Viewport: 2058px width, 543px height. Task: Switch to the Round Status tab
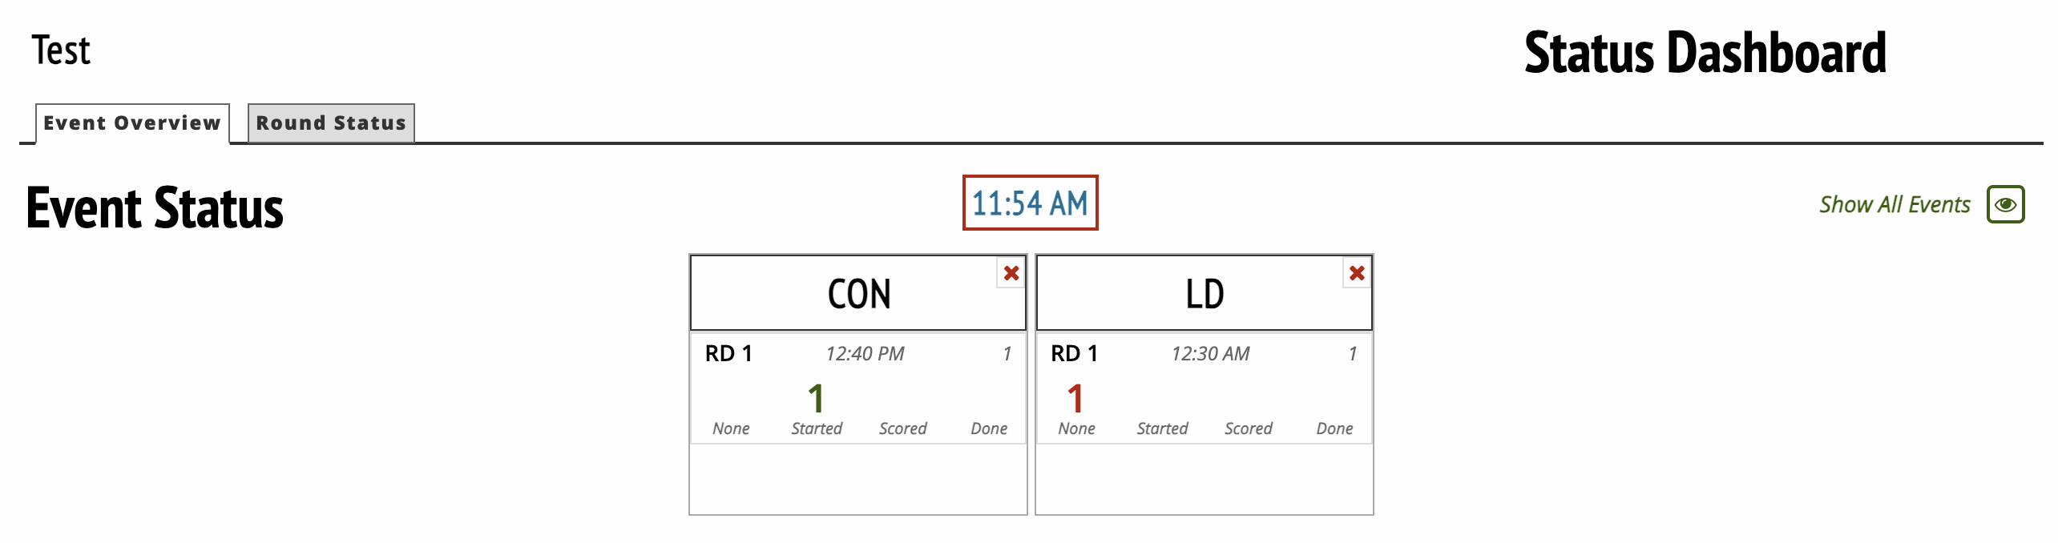click(x=331, y=123)
